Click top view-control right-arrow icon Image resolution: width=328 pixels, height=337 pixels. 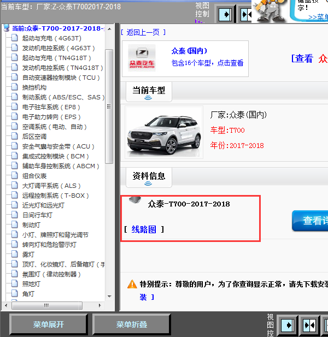pos(225,15)
